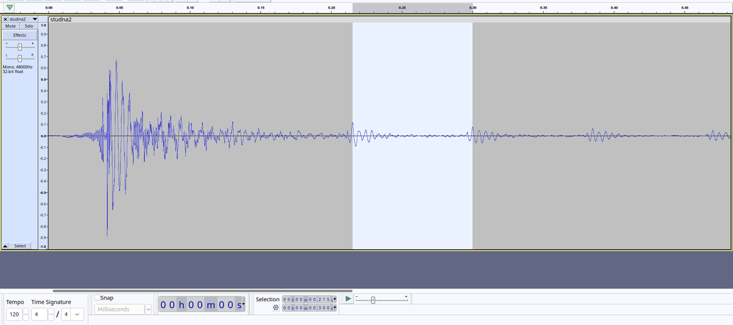Click the tempo stepper up arrow
733x325 pixels.
[26, 312]
